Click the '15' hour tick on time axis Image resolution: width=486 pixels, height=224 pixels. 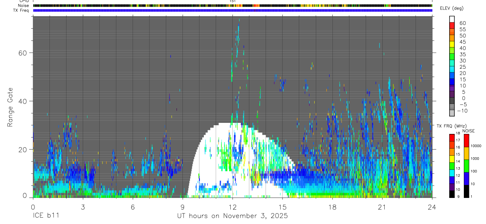(x=282, y=207)
